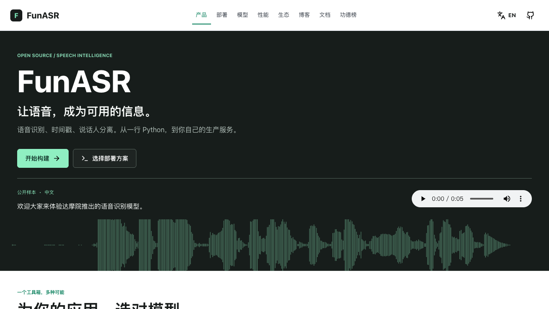
Task: Mute the audio player volume
Action: point(507,199)
